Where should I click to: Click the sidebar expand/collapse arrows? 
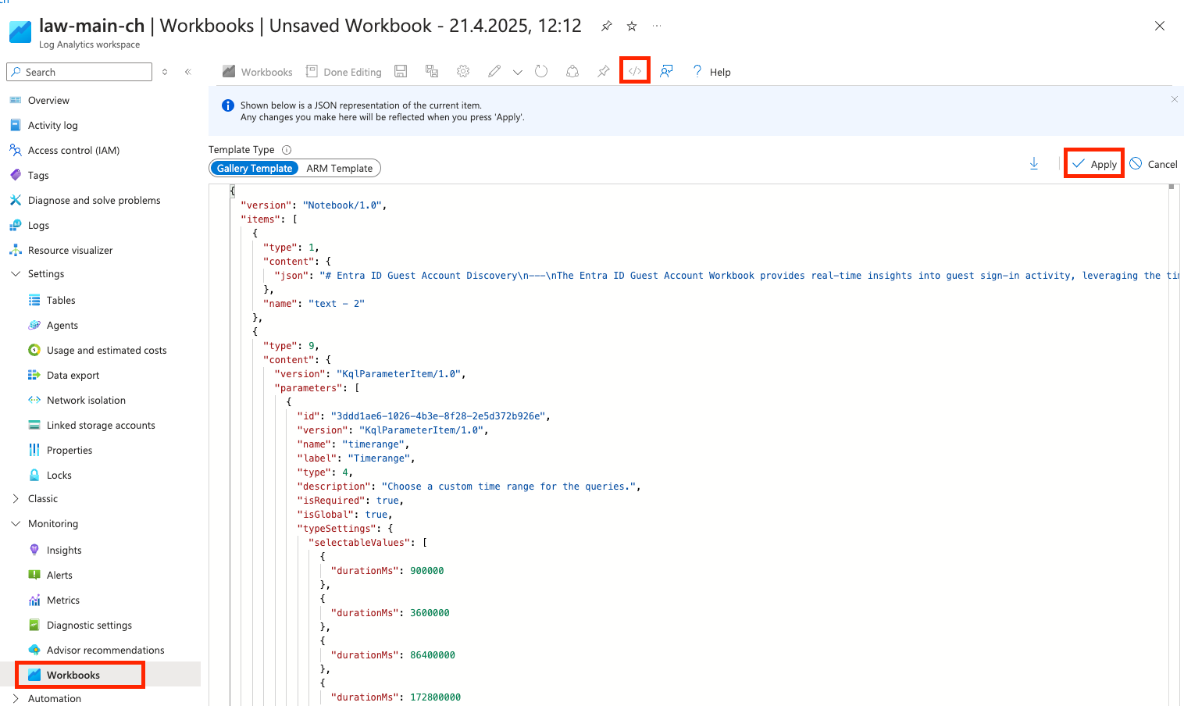[x=165, y=72]
